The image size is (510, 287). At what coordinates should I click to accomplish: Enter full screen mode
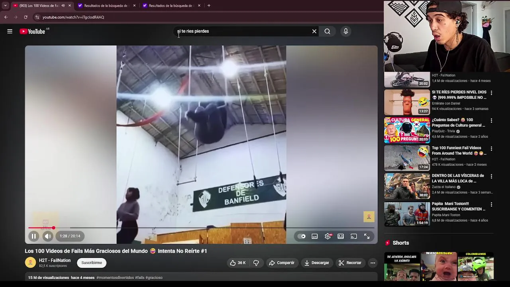click(x=367, y=236)
